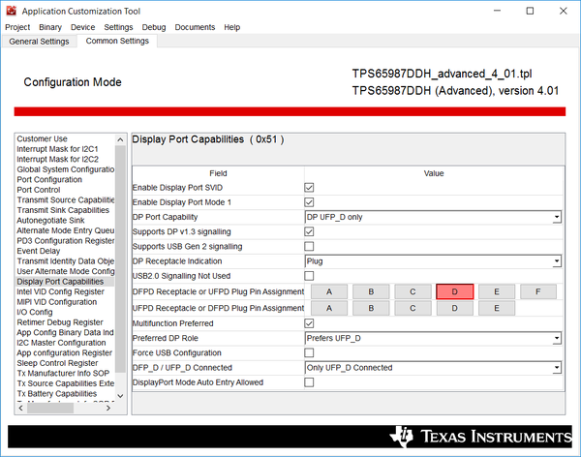
Task: Select Port Configuration in the list
Action: [x=49, y=179]
